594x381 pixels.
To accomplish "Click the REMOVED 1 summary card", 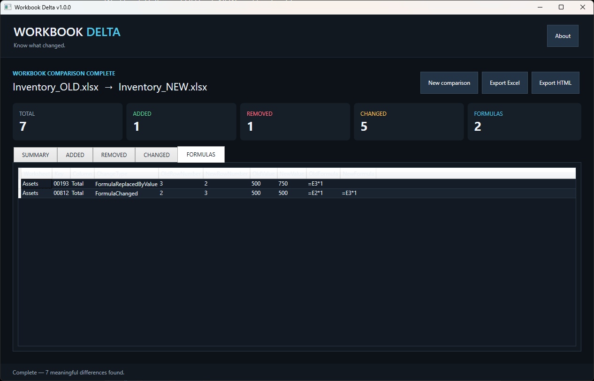I will point(295,122).
